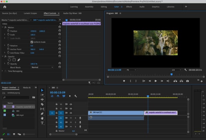Toggle snap in timeline
This screenshot has height=140, width=206.
58,96
